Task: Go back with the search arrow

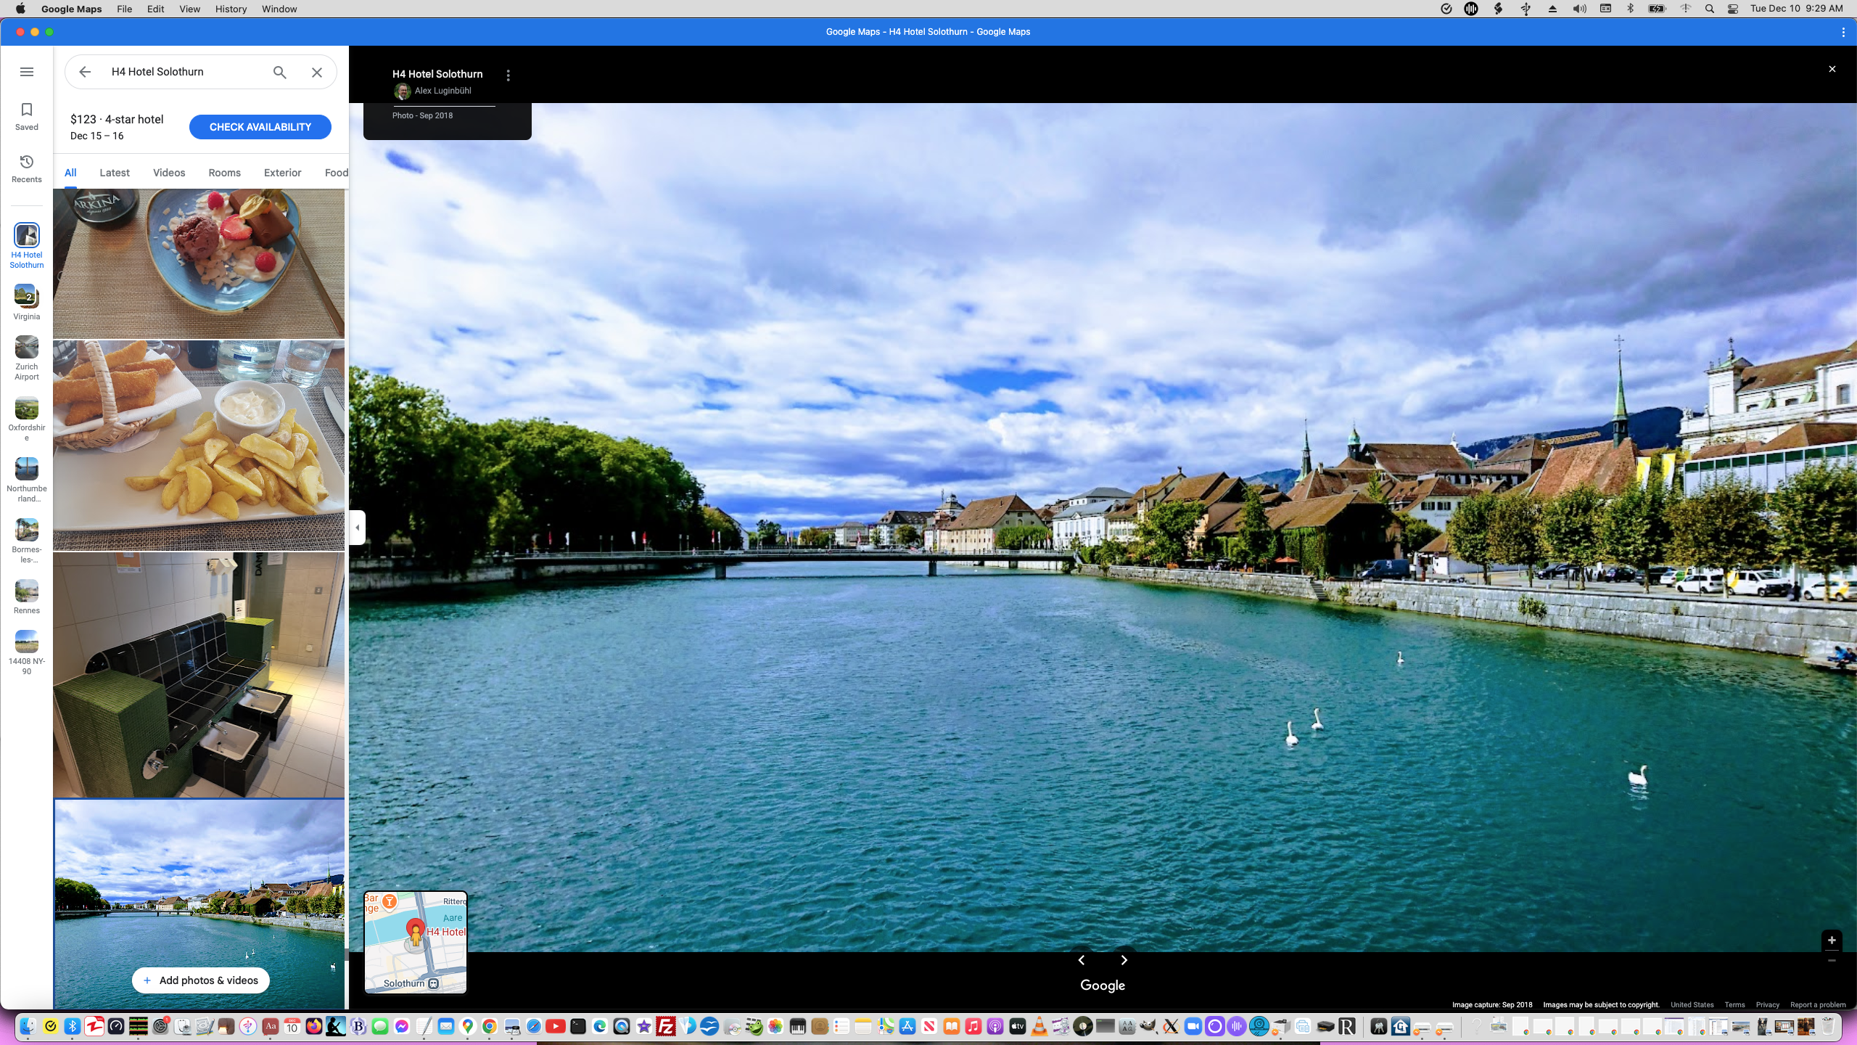Action: point(85,72)
